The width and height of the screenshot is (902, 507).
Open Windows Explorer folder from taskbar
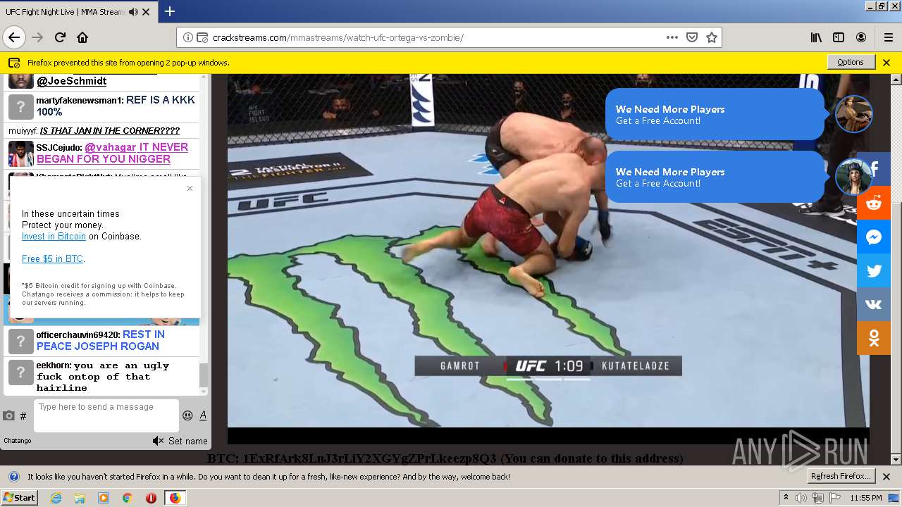pos(80,498)
